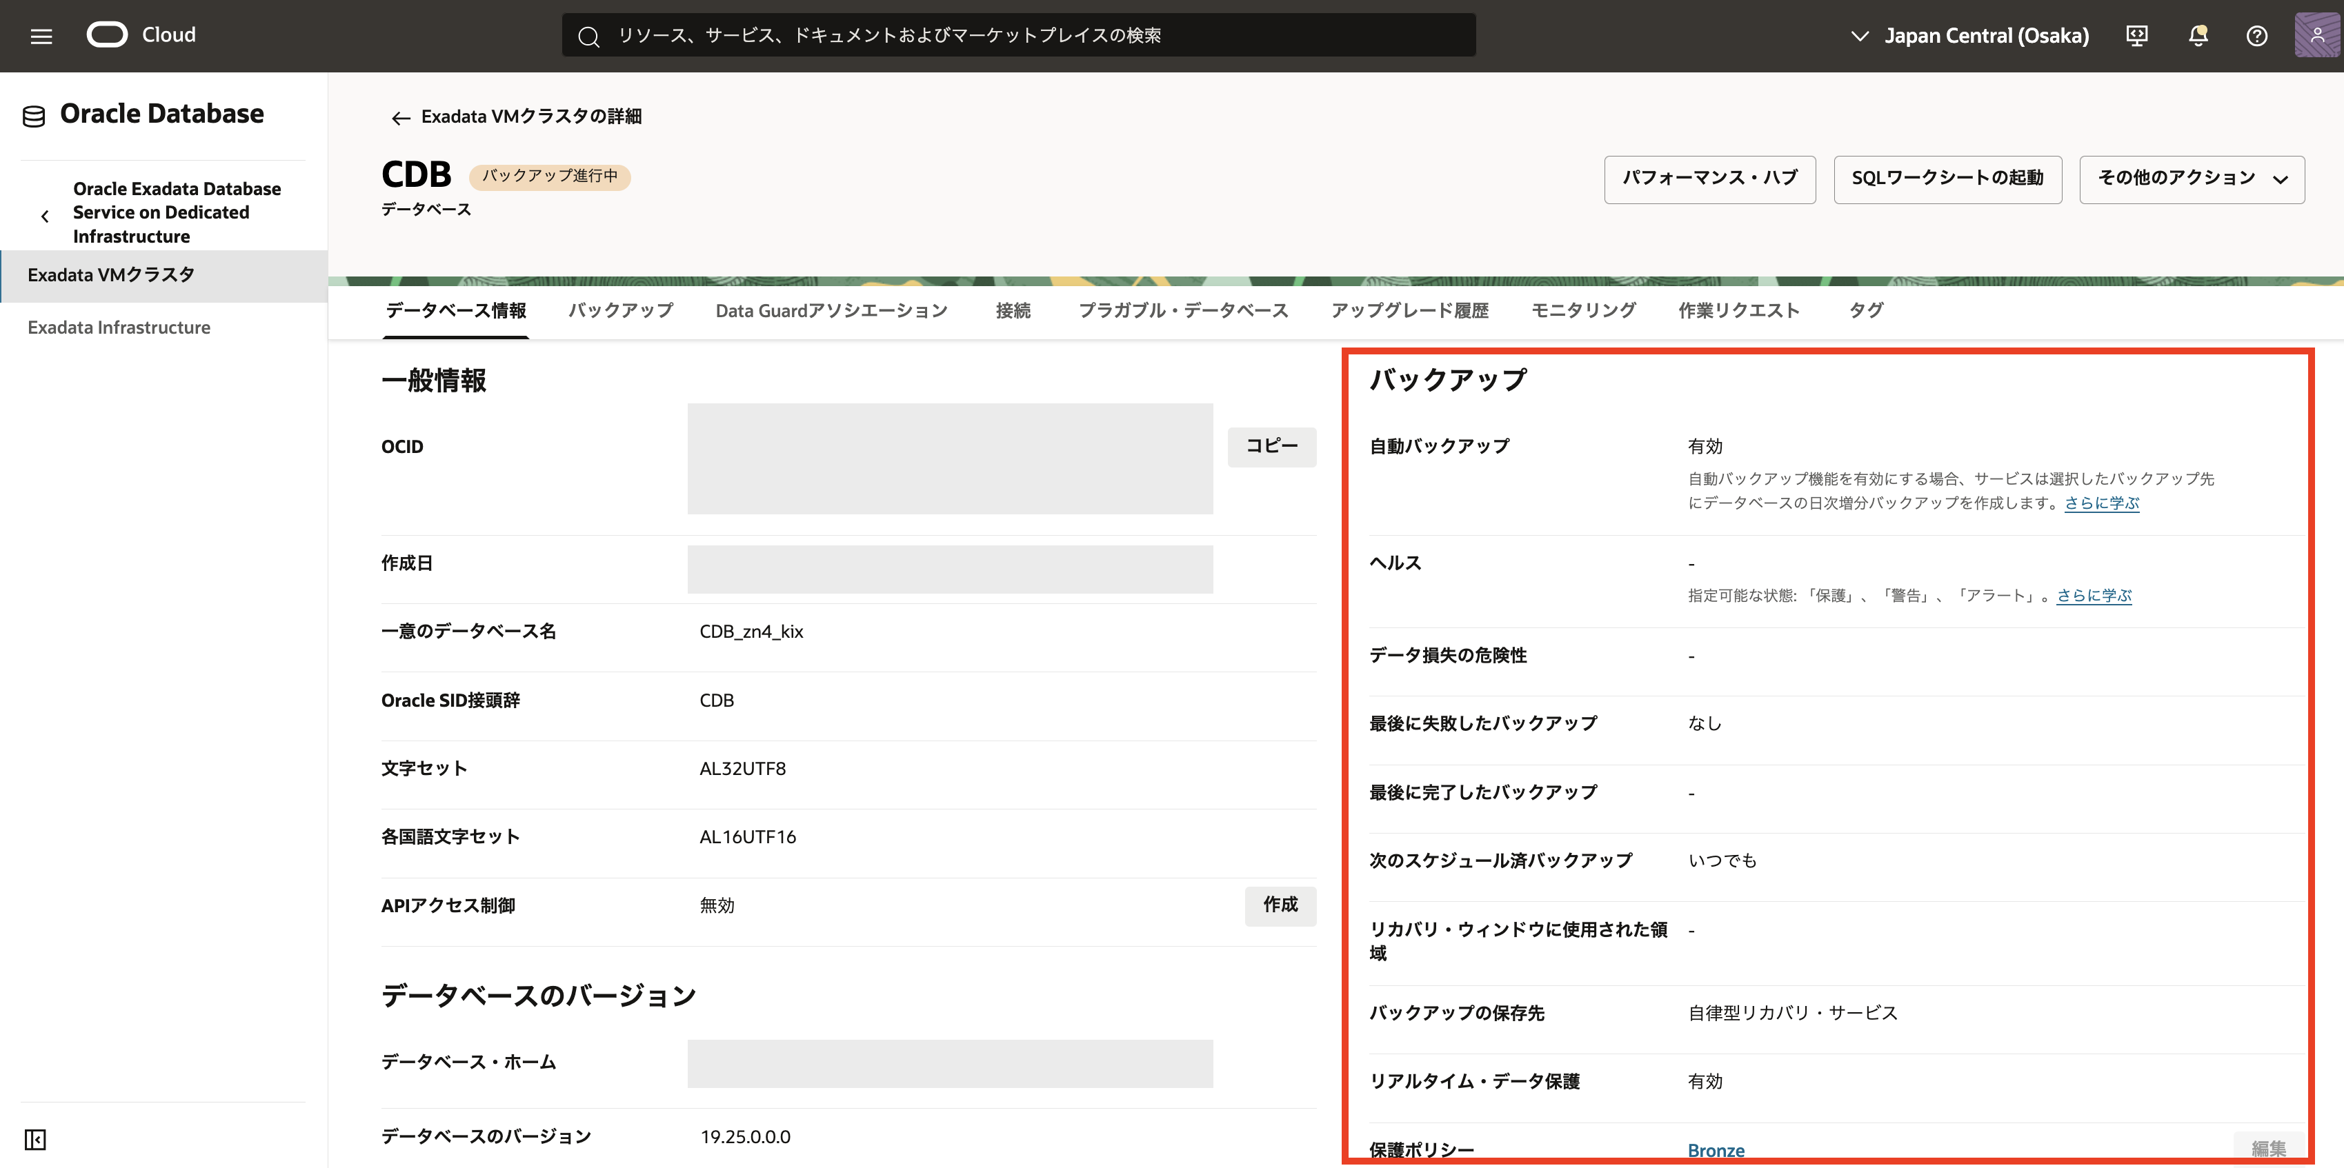The image size is (2344, 1168).
Task: Switch to the バックアップ tab
Action: pyautogui.click(x=621, y=311)
